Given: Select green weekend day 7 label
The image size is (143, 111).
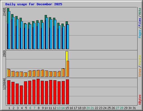Looking at the screenshot, I should tap(34, 108).
